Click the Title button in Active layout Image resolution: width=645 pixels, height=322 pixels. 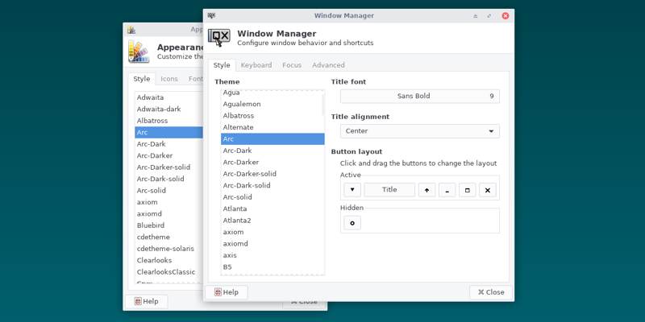tap(389, 190)
